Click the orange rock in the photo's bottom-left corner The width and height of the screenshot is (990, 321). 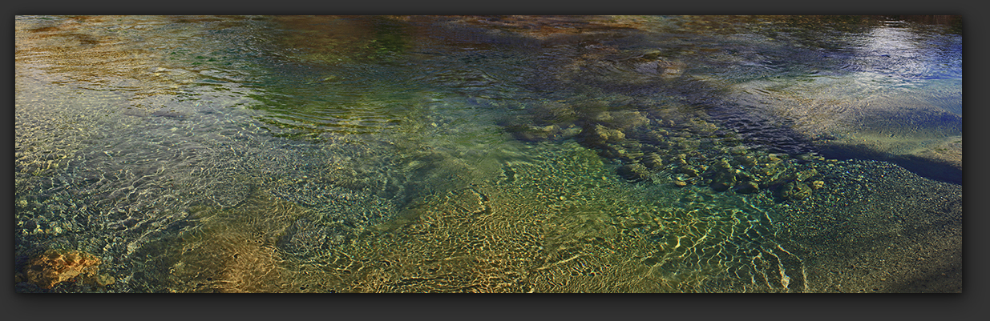pos(60,267)
